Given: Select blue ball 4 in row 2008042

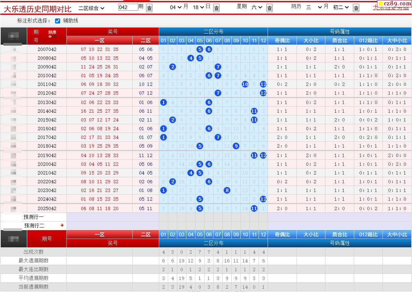Looking at the screenshot, I should tap(191, 58).
